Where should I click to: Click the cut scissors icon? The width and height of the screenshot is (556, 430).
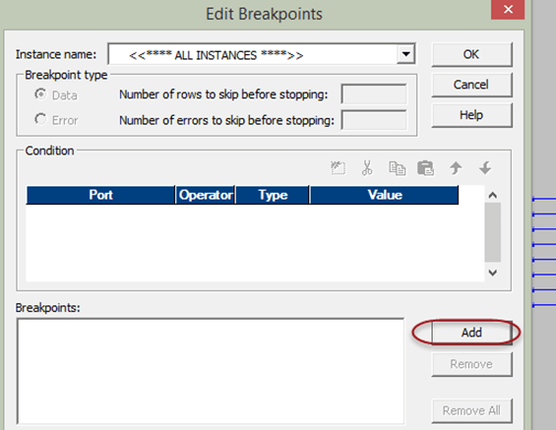click(x=367, y=167)
